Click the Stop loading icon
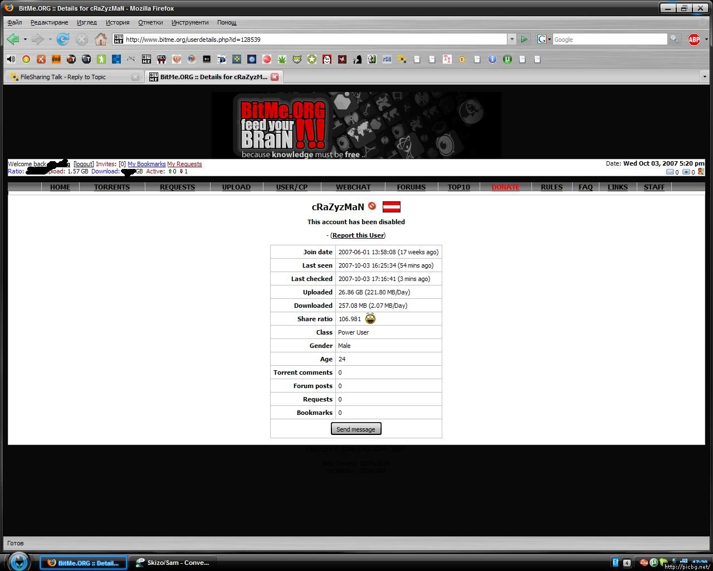Screen dimensions: 713x571 point(82,39)
